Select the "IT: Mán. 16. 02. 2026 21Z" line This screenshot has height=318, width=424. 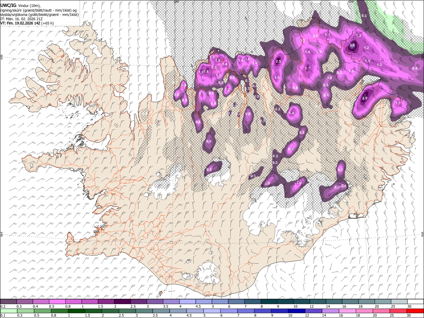(x=22, y=19)
